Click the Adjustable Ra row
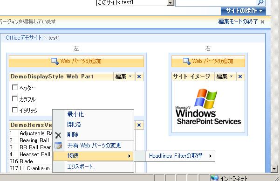 click(31, 133)
